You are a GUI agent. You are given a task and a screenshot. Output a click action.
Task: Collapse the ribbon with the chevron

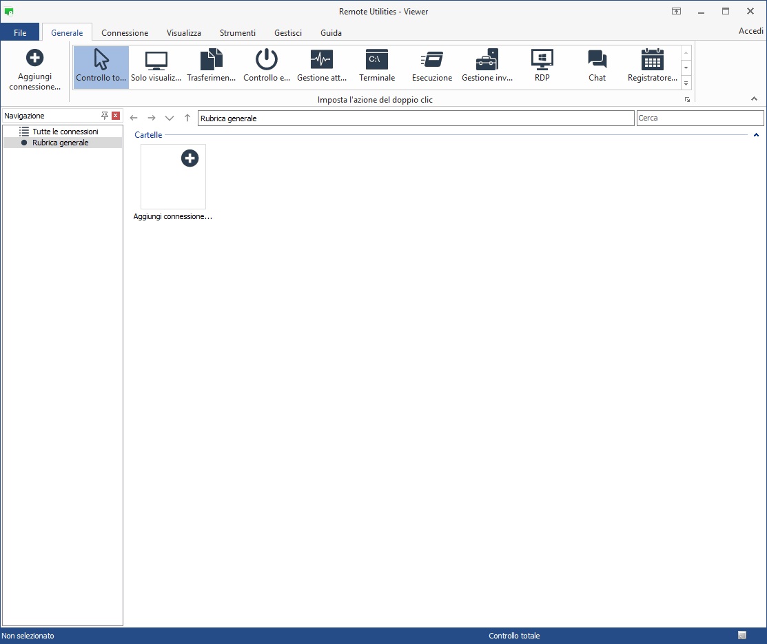755,98
